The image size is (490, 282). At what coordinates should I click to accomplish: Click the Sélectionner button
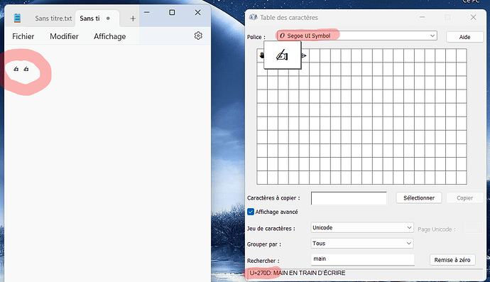click(419, 198)
